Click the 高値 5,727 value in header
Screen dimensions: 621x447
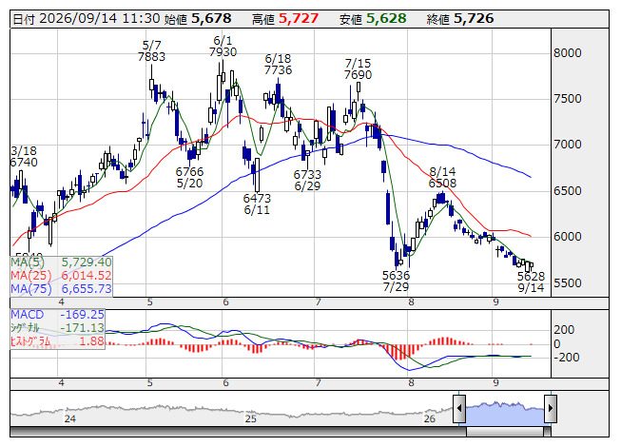299,18
